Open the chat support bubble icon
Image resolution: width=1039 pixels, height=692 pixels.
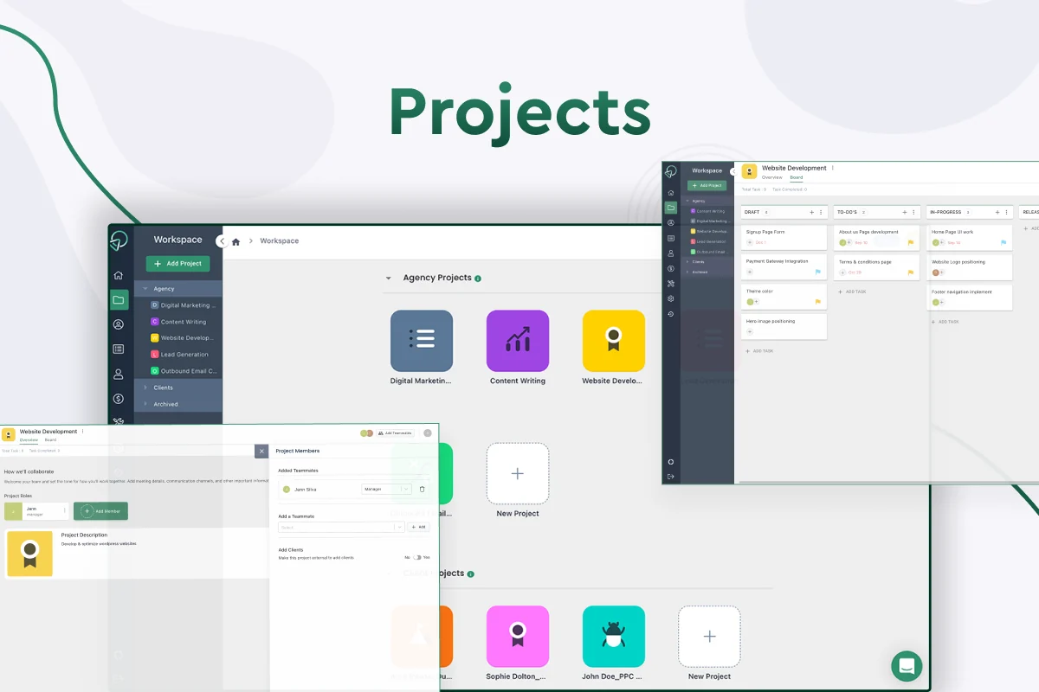coord(907,666)
